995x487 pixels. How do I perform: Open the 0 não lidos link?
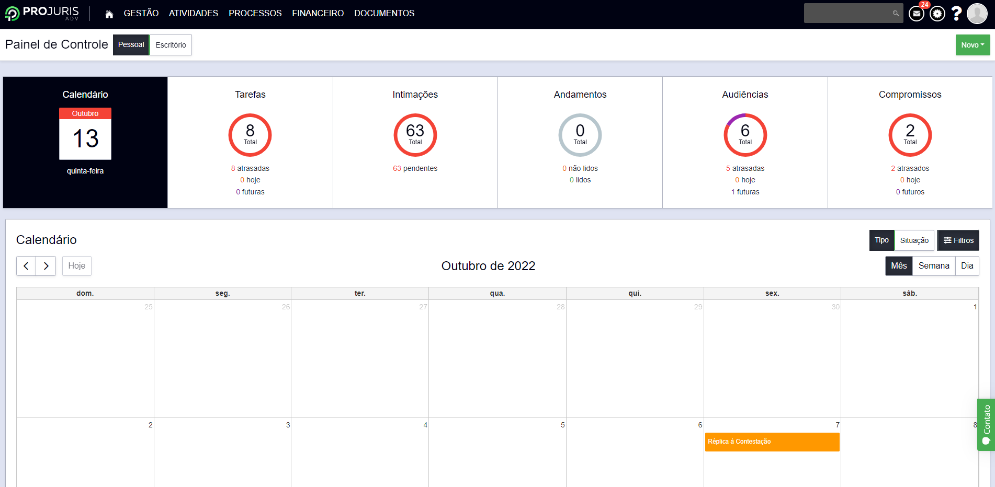pos(580,168)
